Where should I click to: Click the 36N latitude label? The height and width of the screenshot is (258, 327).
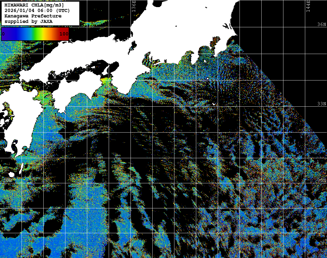click(322, 25)
